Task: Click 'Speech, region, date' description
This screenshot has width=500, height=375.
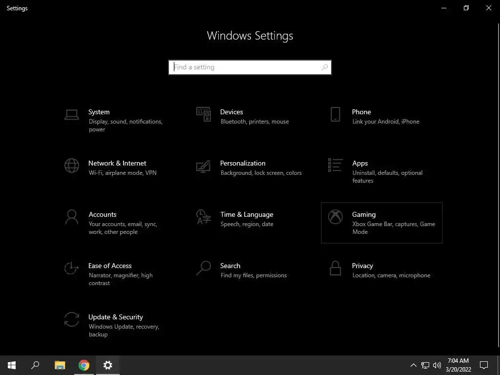Action: (247, 224)
